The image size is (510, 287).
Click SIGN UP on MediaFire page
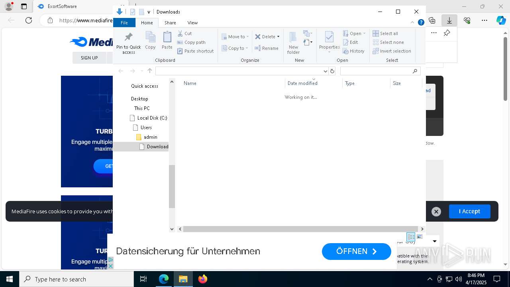pos(89,58)
